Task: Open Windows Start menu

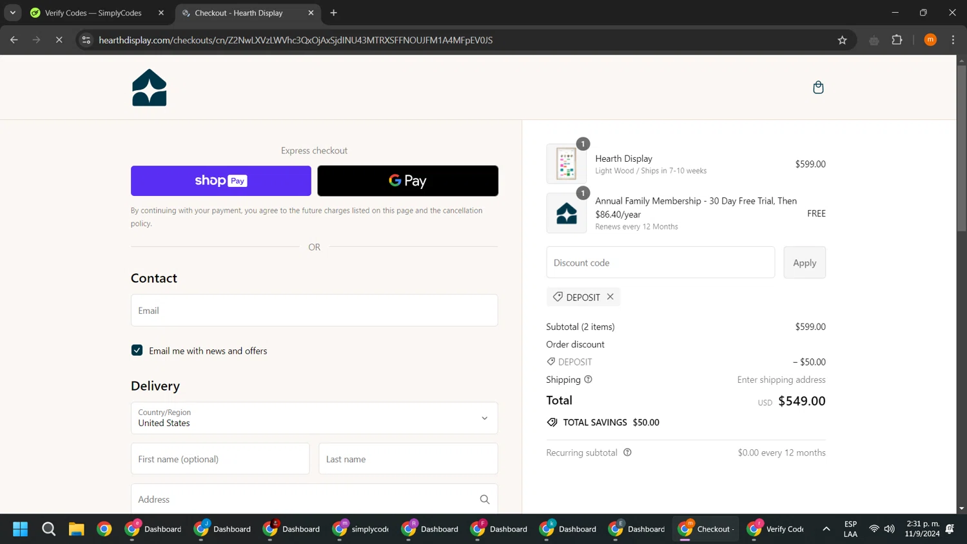Action: (21, 529)
